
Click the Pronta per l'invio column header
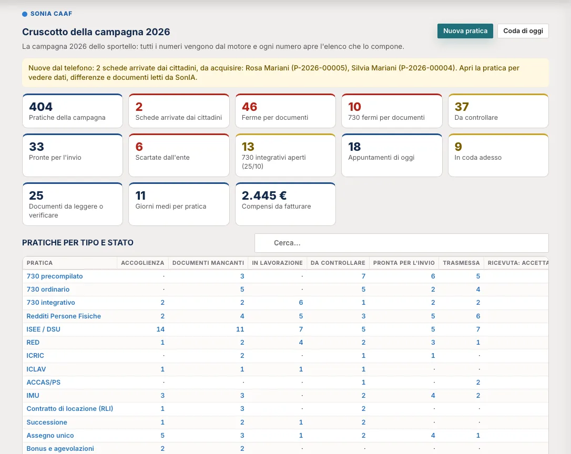tap(404, 263)
